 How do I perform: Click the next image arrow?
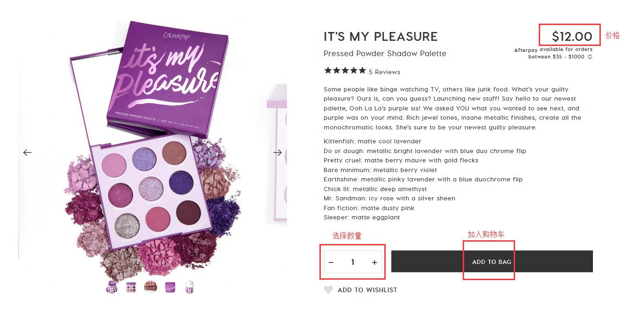pos(278,152)
